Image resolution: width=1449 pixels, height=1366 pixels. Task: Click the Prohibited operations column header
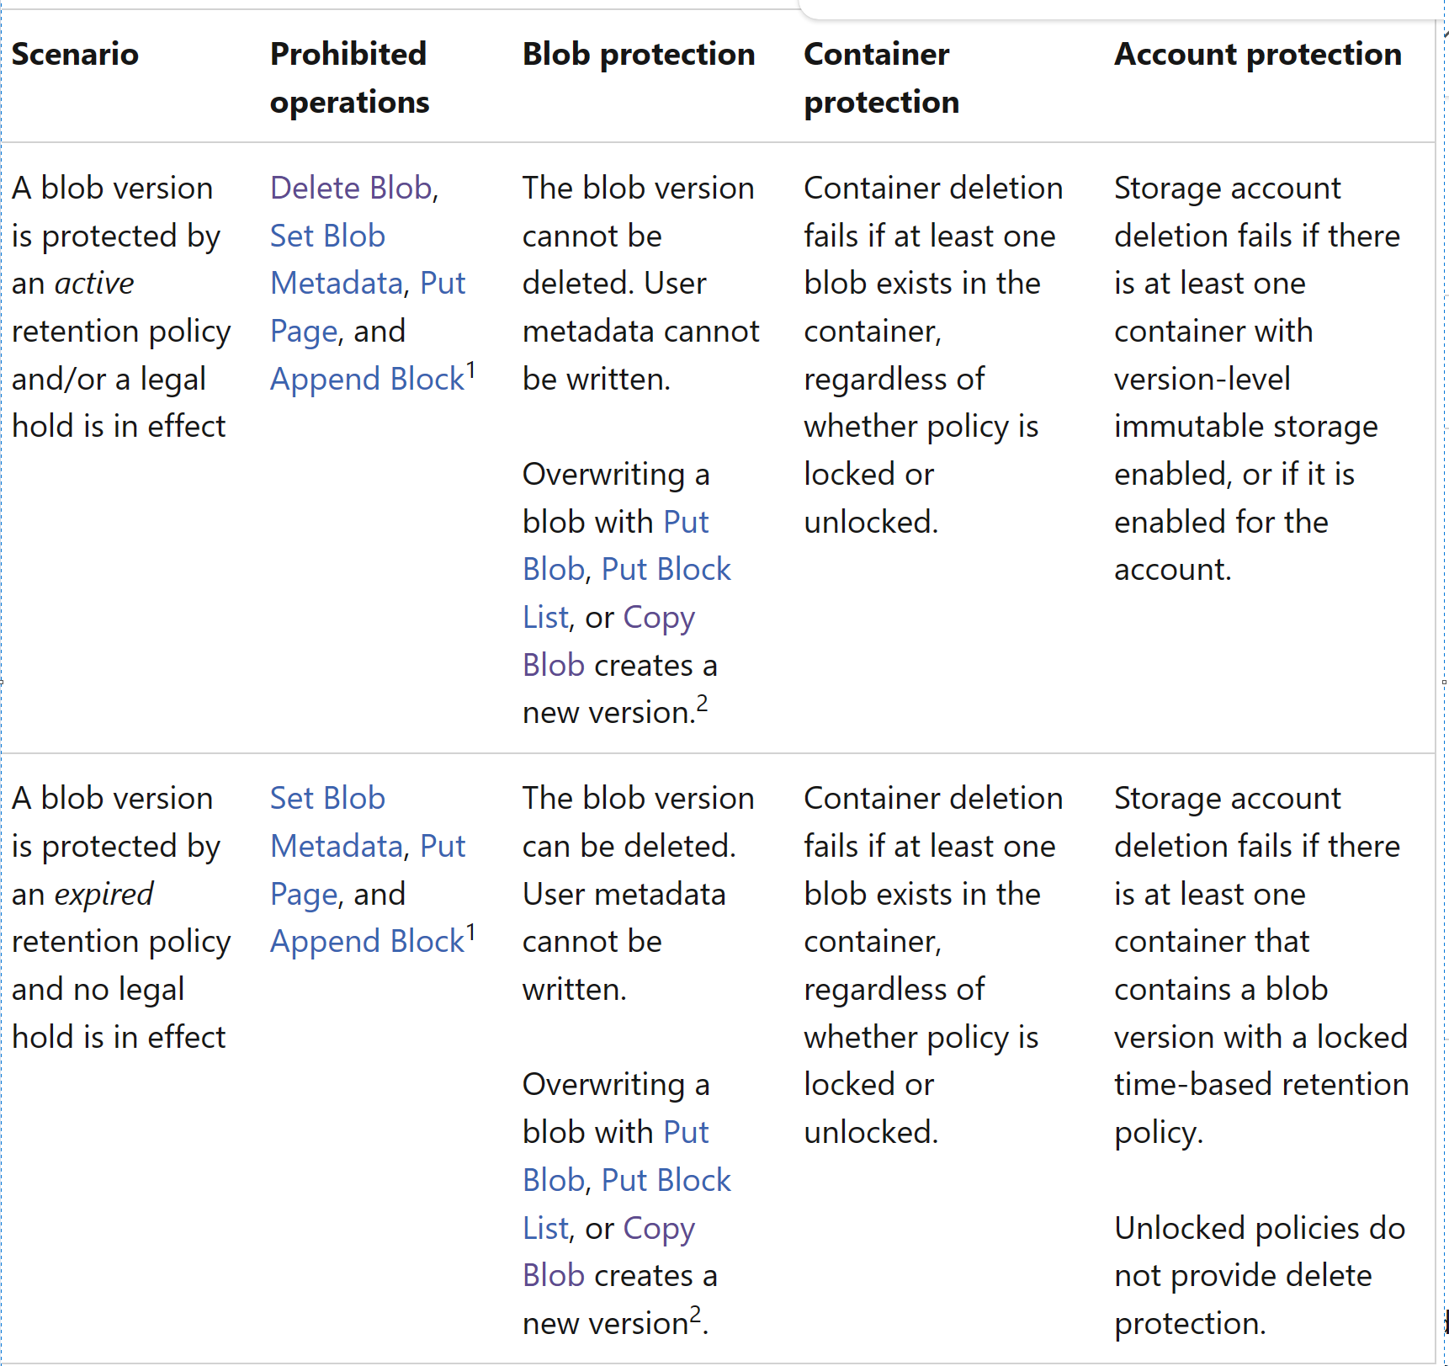tap(349, 77)
